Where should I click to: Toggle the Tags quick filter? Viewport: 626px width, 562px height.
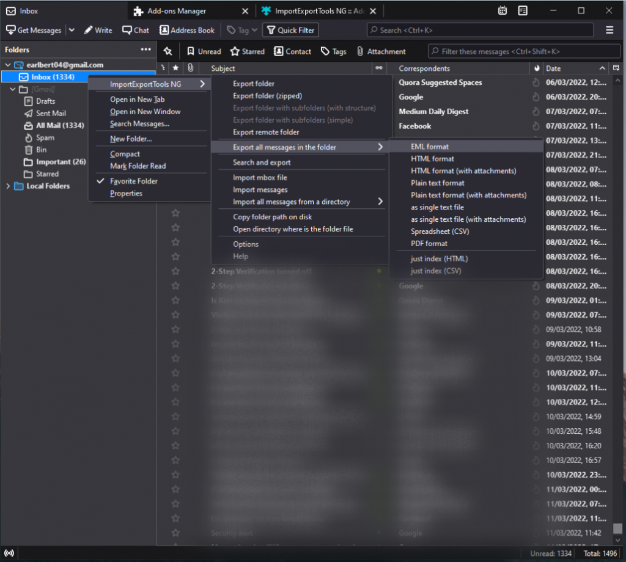[334, 51]
